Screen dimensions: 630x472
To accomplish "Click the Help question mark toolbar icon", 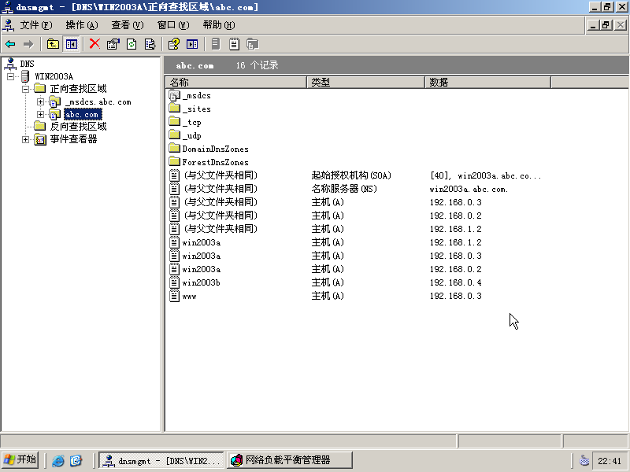I will click(x=174, y=44).
